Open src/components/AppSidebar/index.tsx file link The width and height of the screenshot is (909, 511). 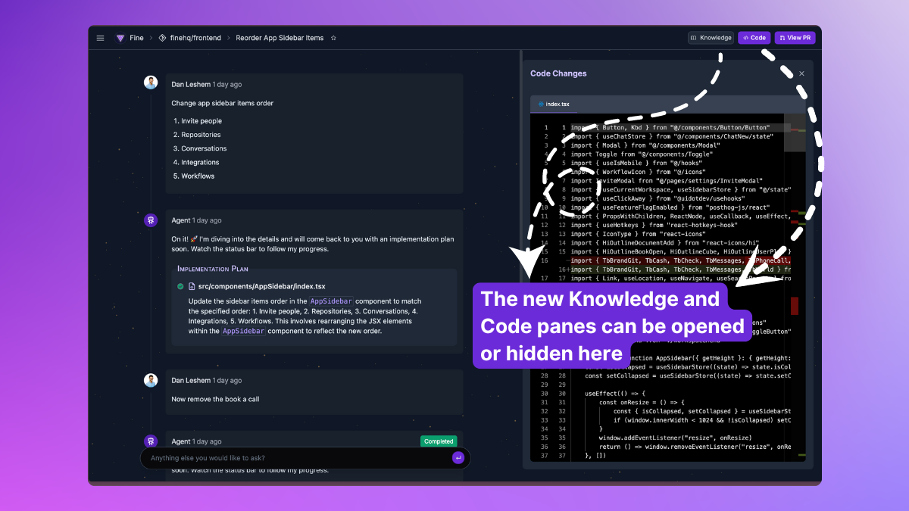261,286
